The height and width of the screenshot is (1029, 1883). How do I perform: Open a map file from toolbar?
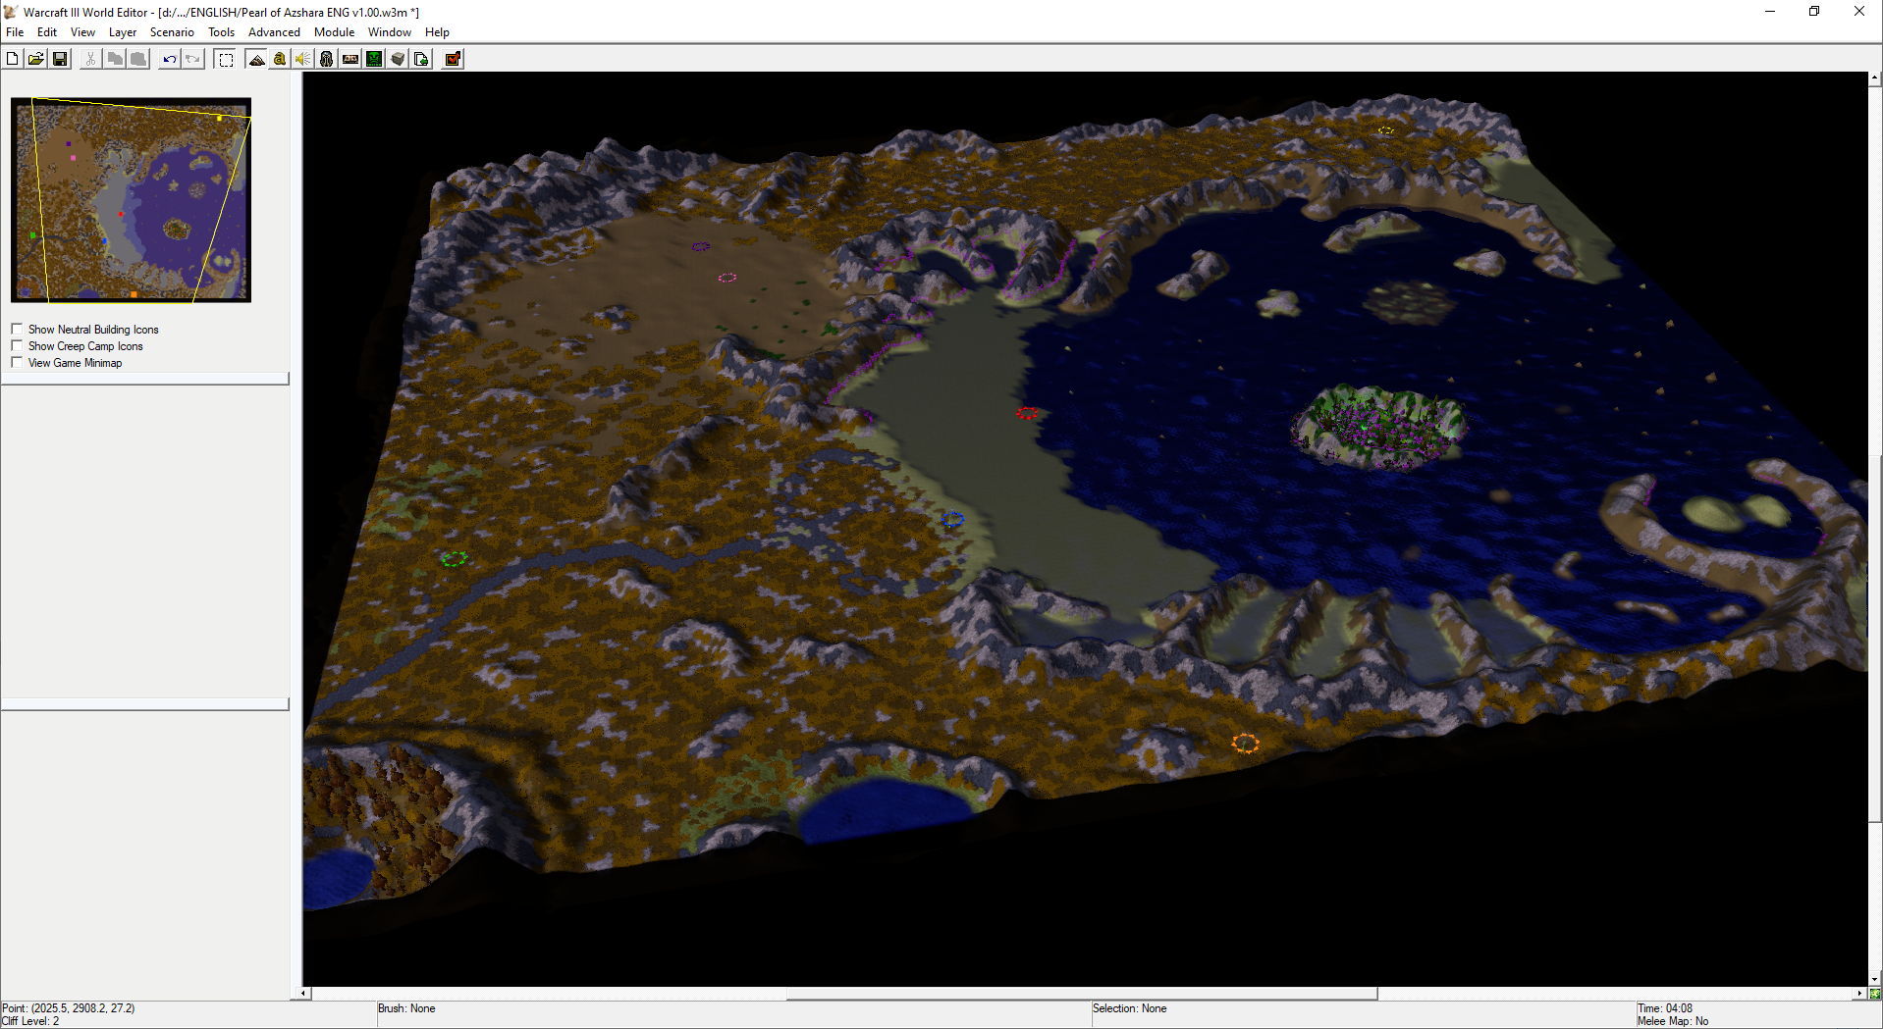click(x=35, y=59)
